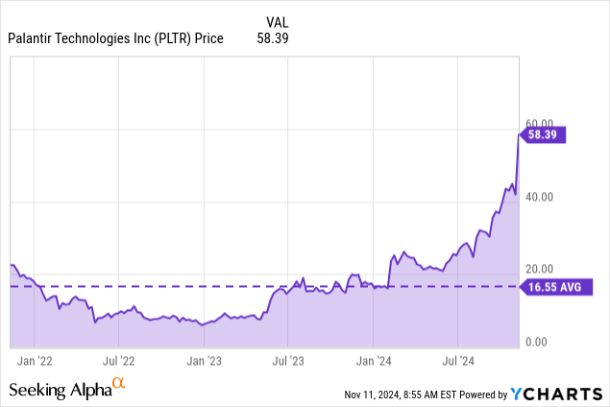Click the YCharts logo
The width and height of the screenshot is (610, 407).
click(x=557, y=394)
